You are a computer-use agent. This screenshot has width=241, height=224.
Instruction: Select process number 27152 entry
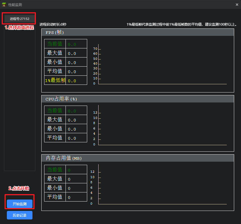pos(20,19)
